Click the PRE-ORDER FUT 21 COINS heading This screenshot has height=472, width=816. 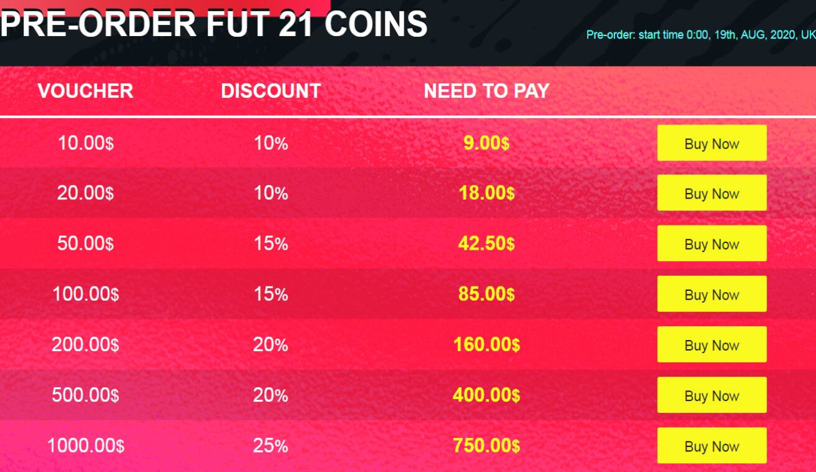click(214, 24)
